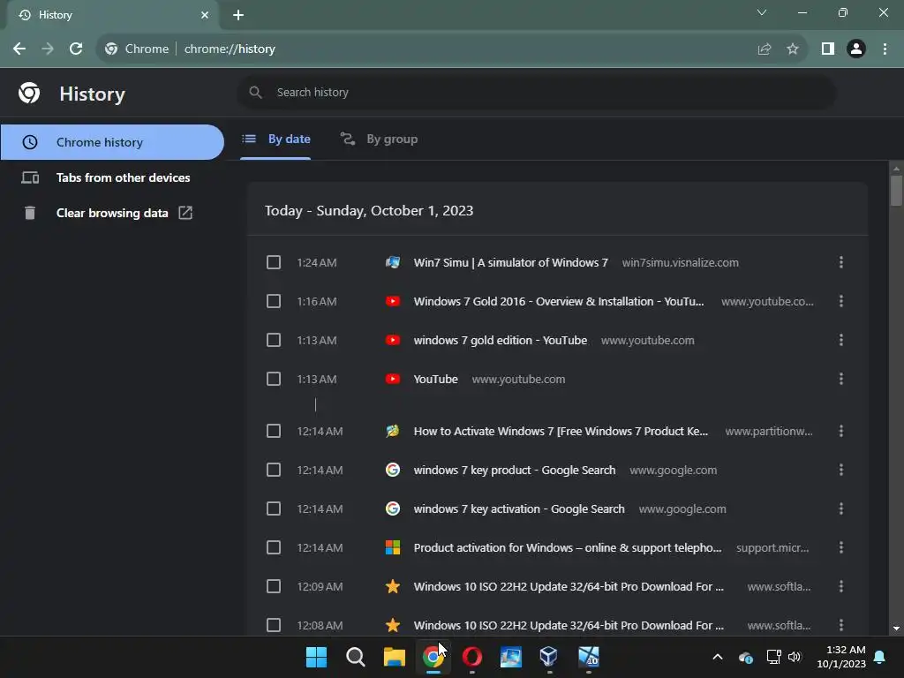Open Windows 7 Gold 2016 Overview video link
Viewport: 904px width, 678px height.
pyautogui.click(x=559, y=301)
